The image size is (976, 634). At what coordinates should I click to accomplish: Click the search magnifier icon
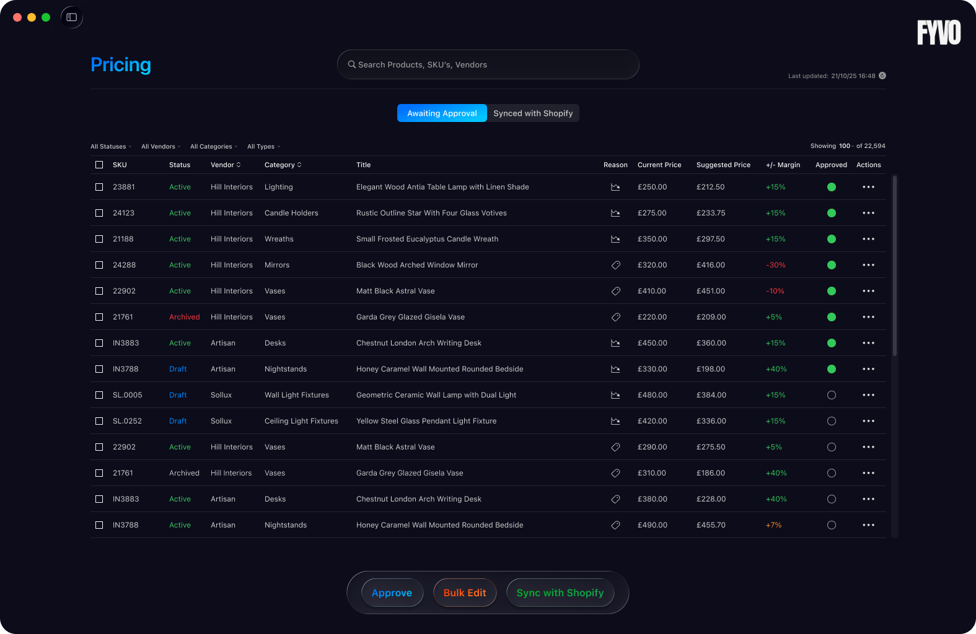(x=351, y=64)
